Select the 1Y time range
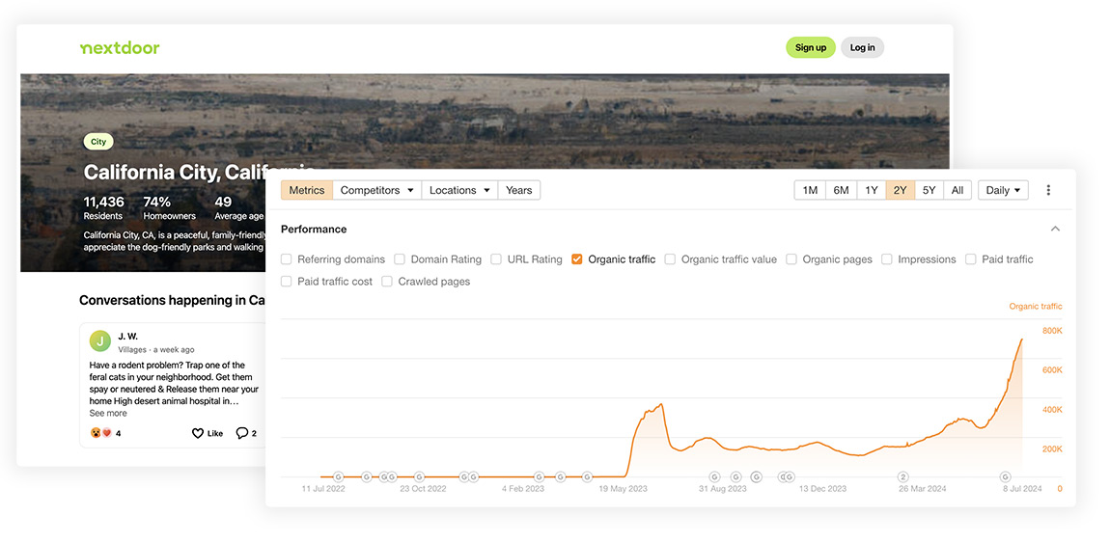The width and height of the screenshot is (1110, 543). (x=872, y=190)
